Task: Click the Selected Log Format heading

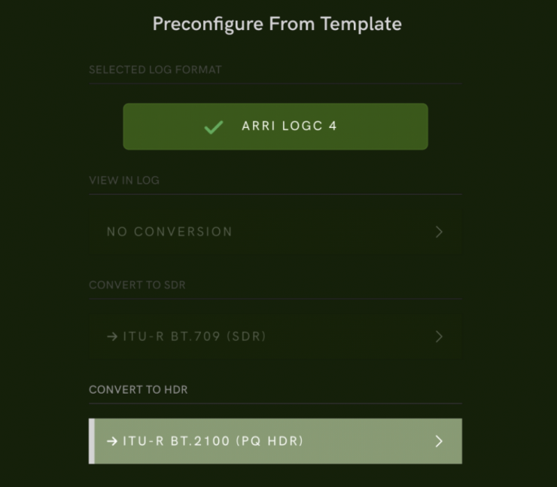Action: click(155, 70)
